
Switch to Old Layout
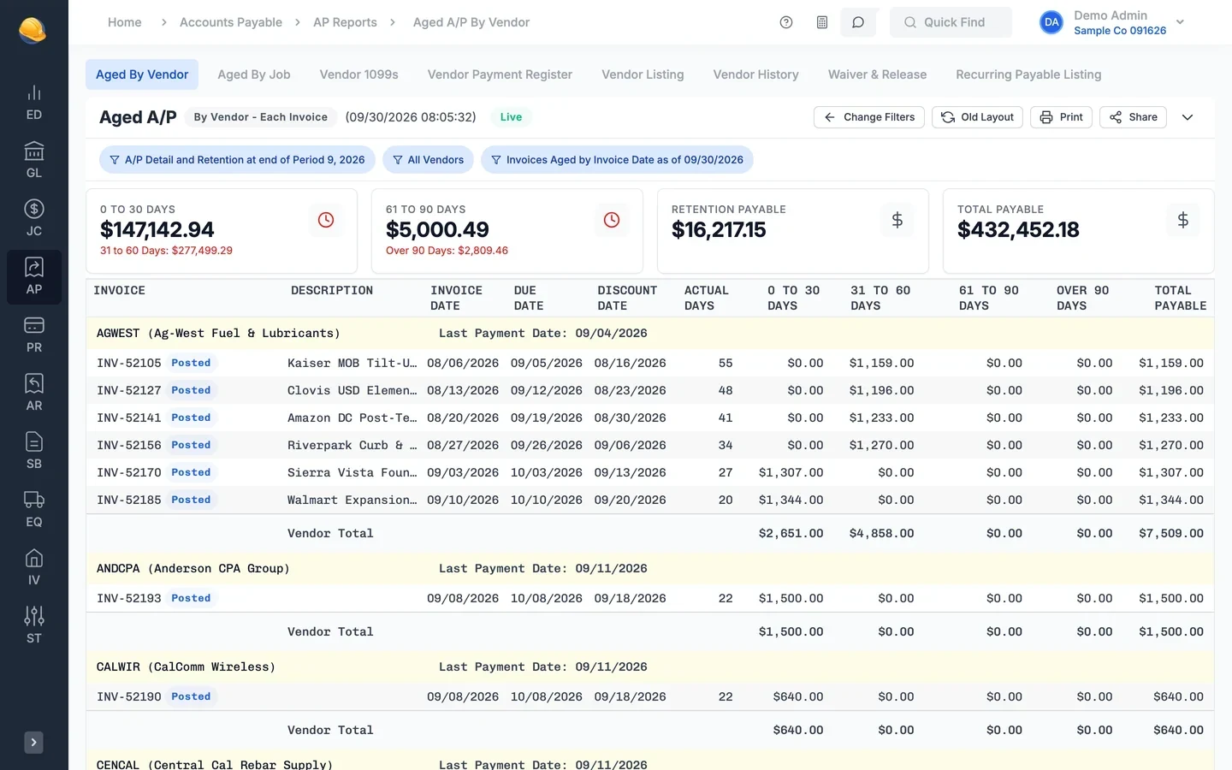[977, 117]
